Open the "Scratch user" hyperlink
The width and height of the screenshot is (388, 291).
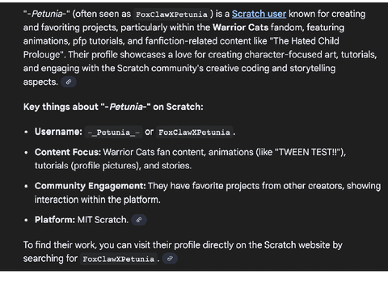coord(259,14)
